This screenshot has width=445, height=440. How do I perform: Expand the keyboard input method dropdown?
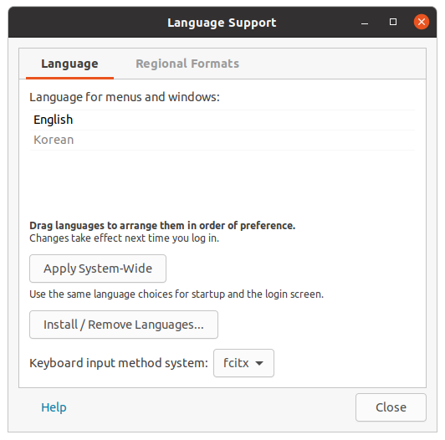[243, 363]
